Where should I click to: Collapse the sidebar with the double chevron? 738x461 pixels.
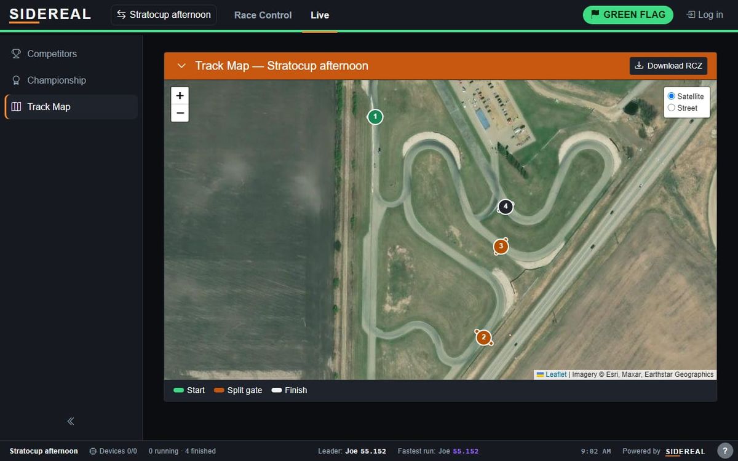[71, 421]
